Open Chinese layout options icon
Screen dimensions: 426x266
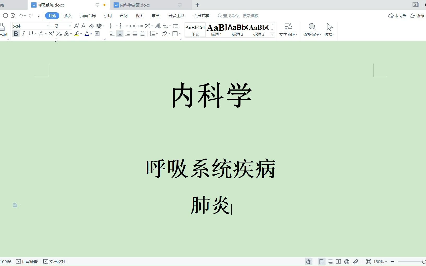point(148,26)
